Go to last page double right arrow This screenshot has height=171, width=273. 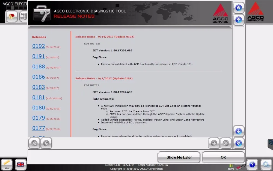click(226, 143)
